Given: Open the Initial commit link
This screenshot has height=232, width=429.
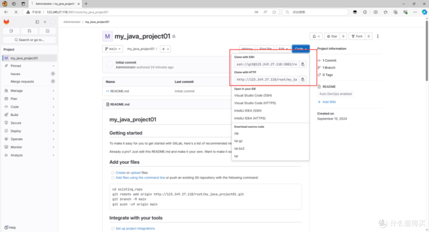Looking at the screenshot, I should [x=126, y=63].
